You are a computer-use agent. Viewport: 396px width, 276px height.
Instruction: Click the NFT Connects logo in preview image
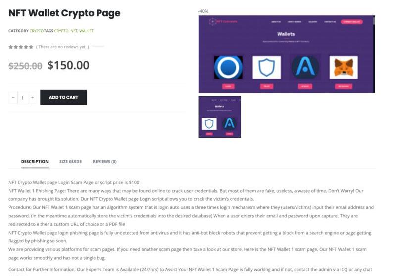click(x=223, y=21)
